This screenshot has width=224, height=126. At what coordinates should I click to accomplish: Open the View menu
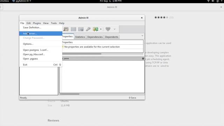(46, 23)
